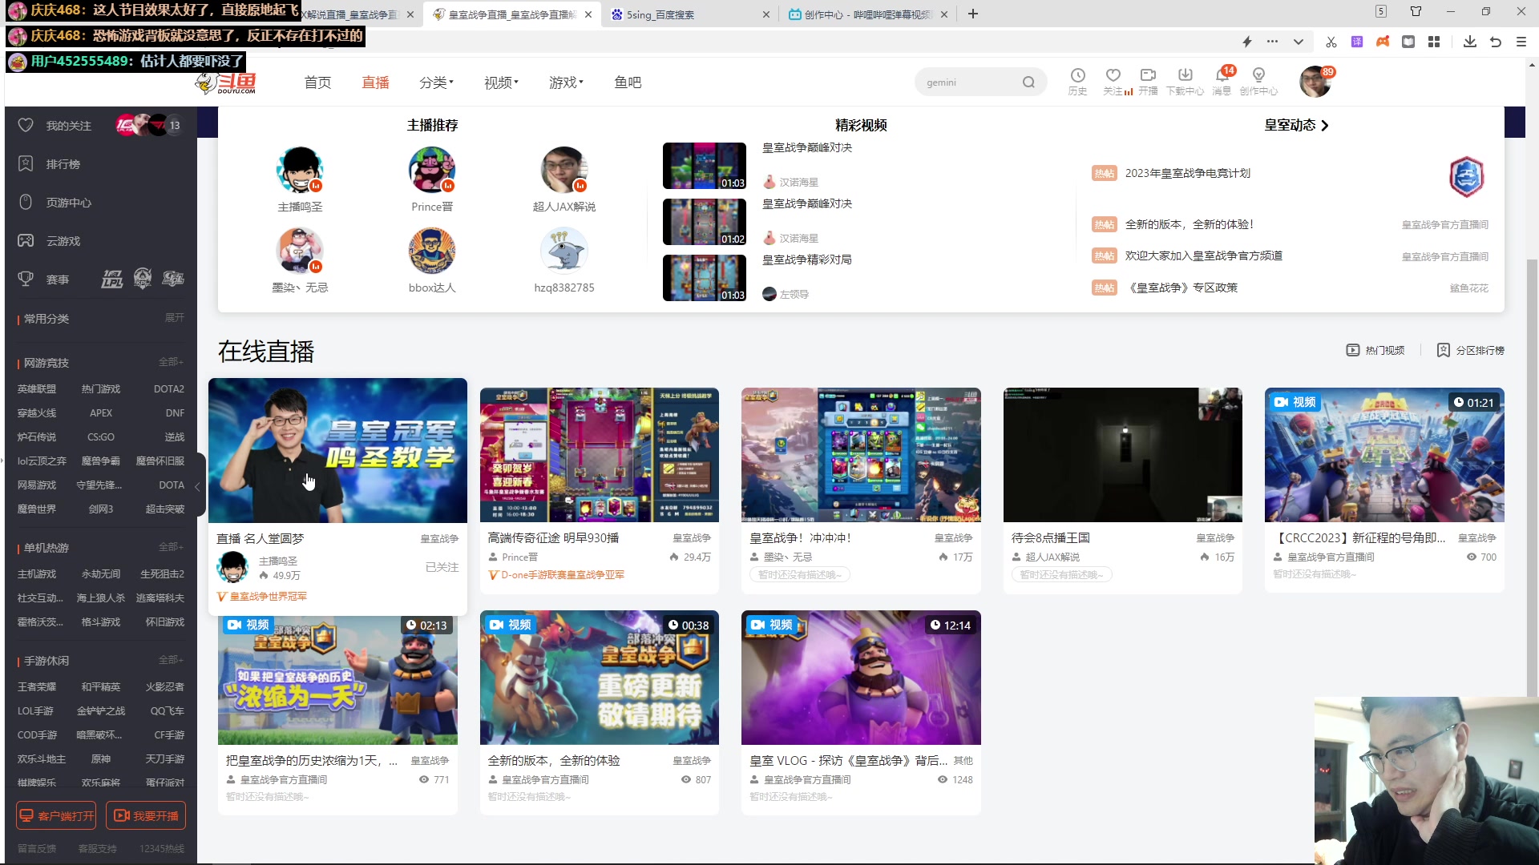Screen dimensions: 1539x865
Task: Click 我要开播 button
Action: (x=146, y=815)
